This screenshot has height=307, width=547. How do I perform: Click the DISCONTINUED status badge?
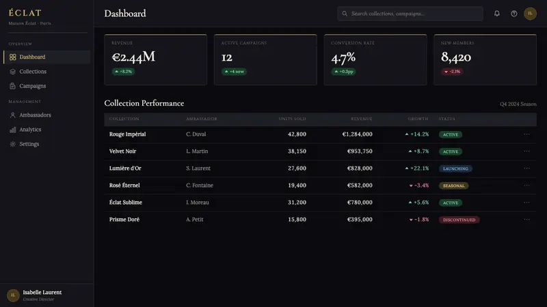tap(459, 220)
